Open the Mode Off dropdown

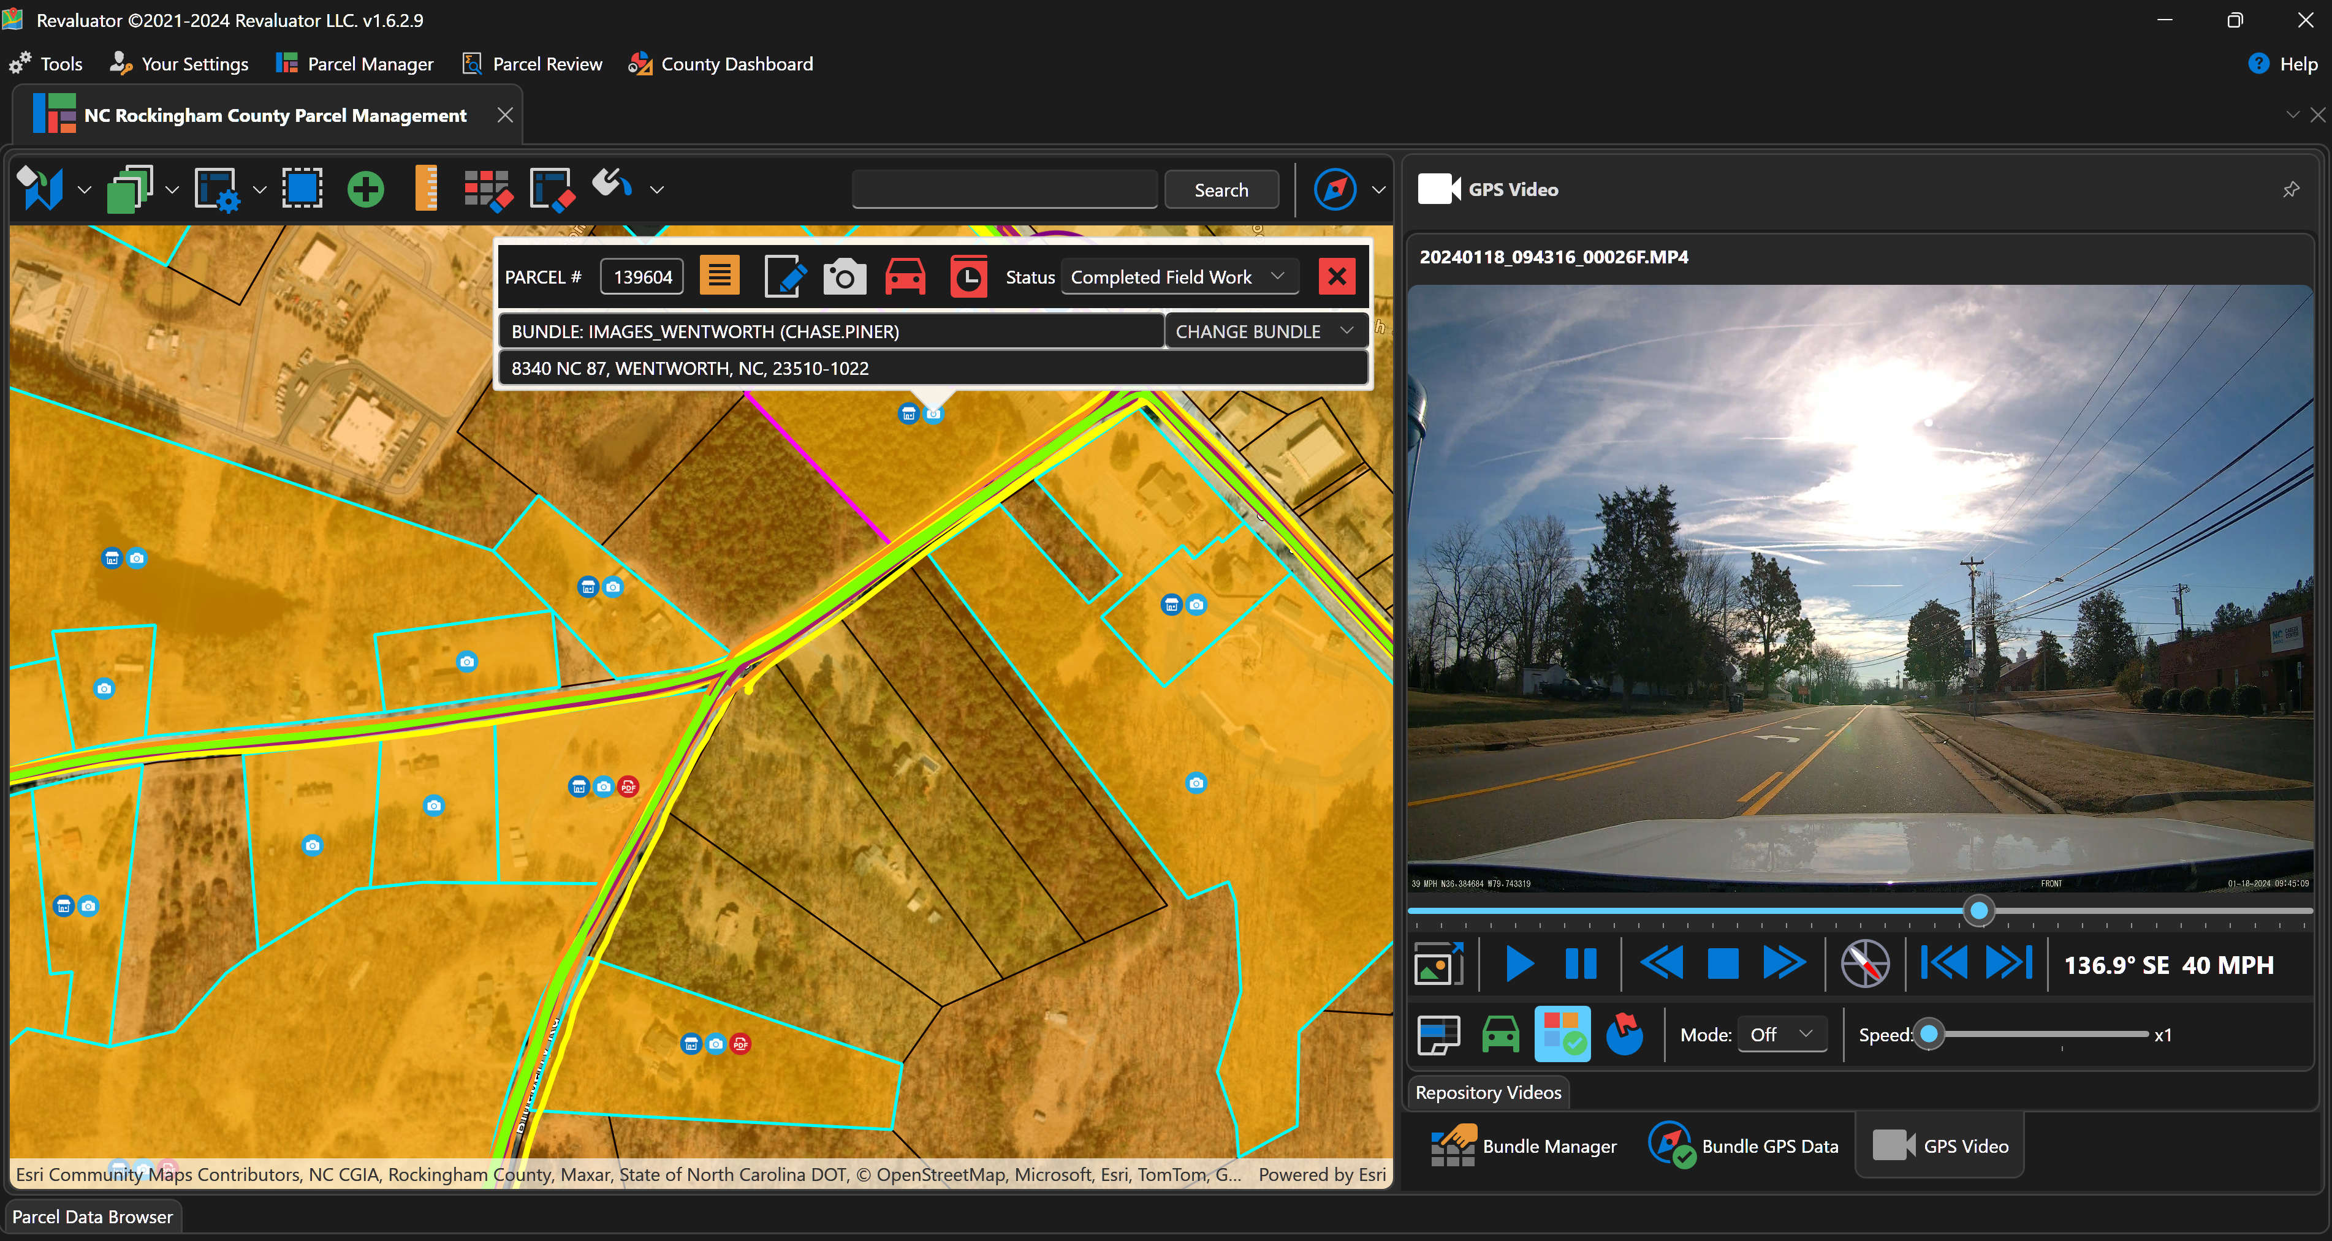click(1780, 1034)
